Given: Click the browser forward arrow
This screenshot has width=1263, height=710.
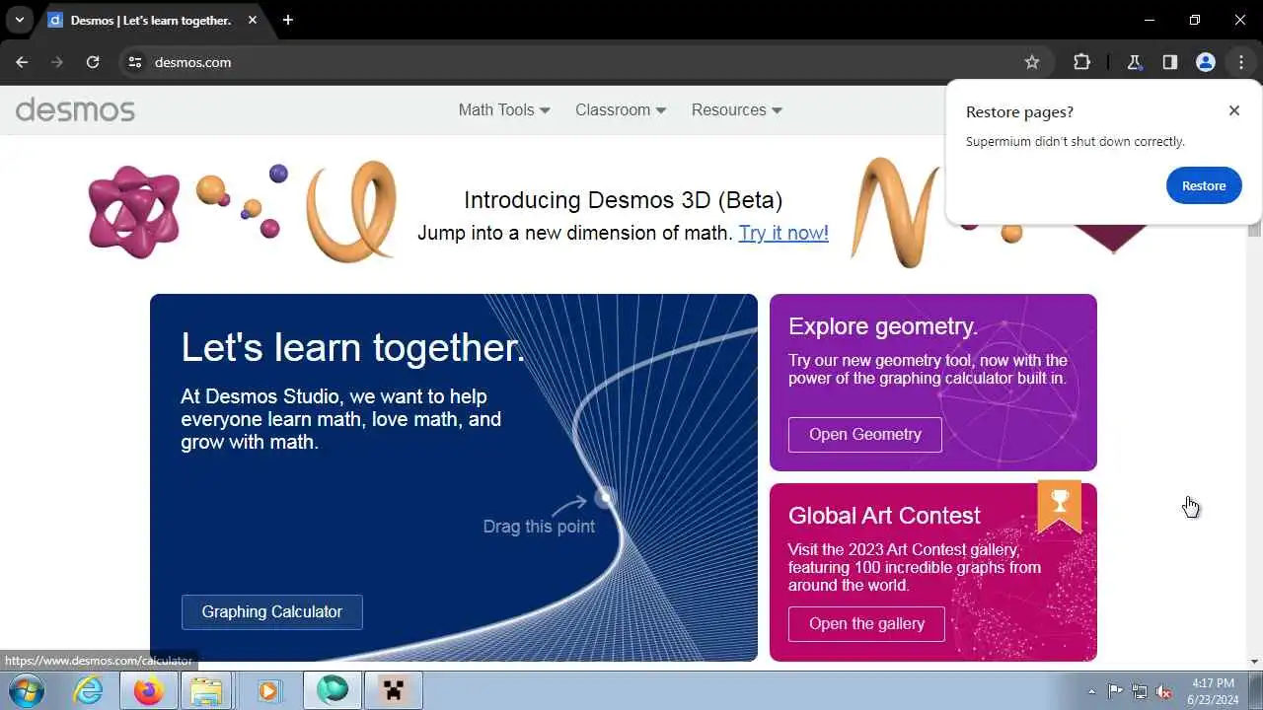Looking at the screenshot, I should [x=57, y=62].
